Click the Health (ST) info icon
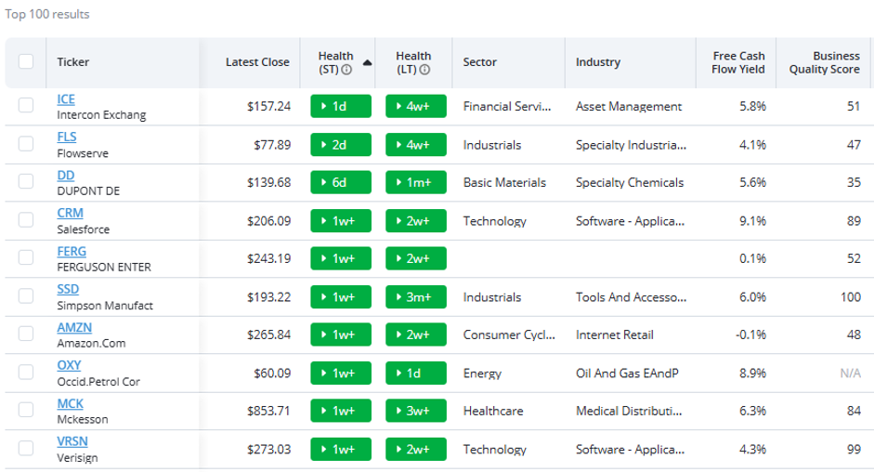 coord(346,70)
